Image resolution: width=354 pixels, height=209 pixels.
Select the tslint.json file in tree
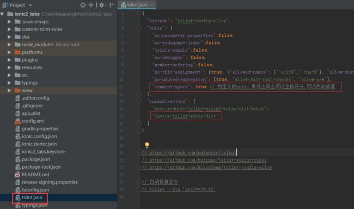(x=32, y=198)
